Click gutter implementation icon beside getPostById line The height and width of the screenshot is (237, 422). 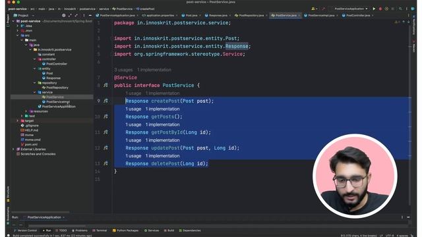(105, 132)
